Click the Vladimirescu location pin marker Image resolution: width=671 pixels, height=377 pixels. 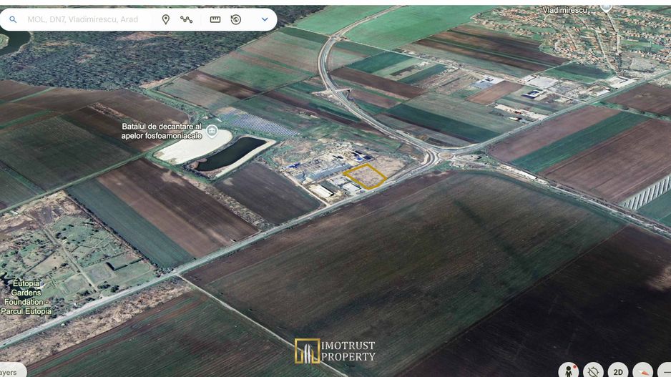(606, 7)
